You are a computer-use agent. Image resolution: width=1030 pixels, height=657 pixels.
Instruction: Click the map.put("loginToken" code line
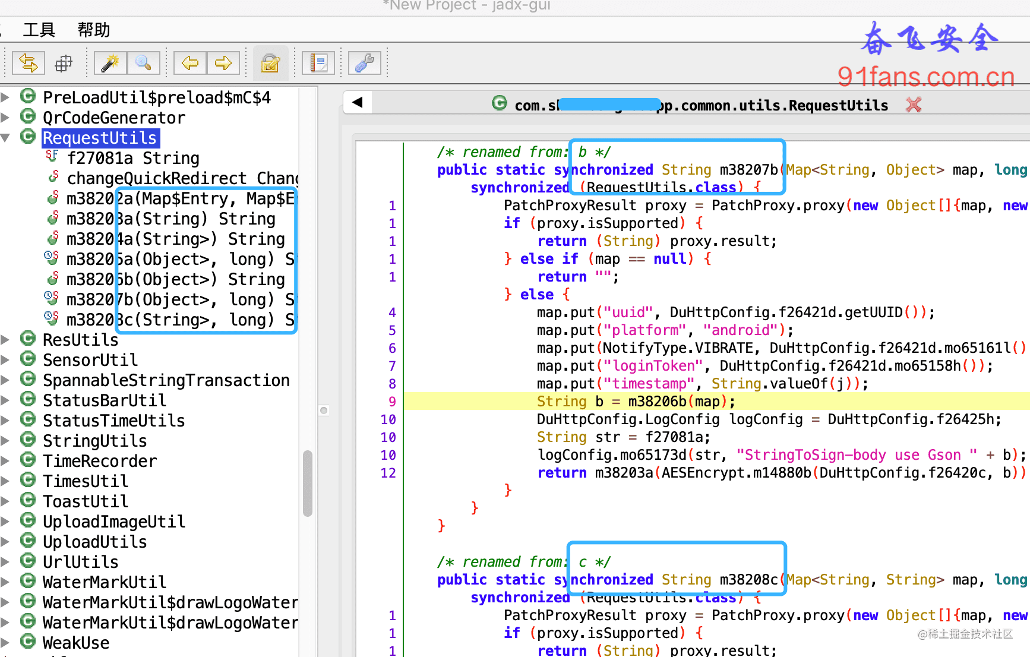coord(765,366)
